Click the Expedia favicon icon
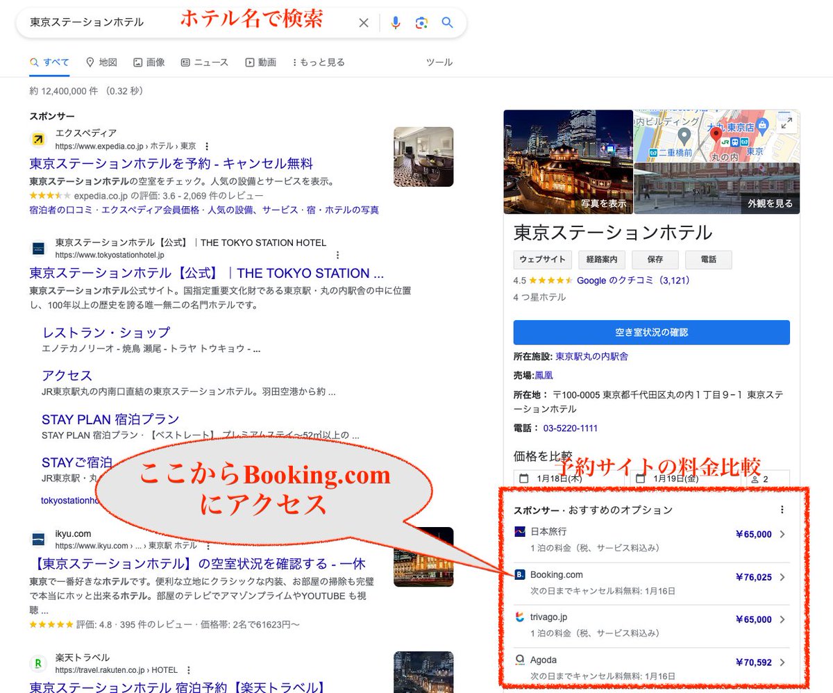The image size is (833, 693). click(x=38, y=140)
